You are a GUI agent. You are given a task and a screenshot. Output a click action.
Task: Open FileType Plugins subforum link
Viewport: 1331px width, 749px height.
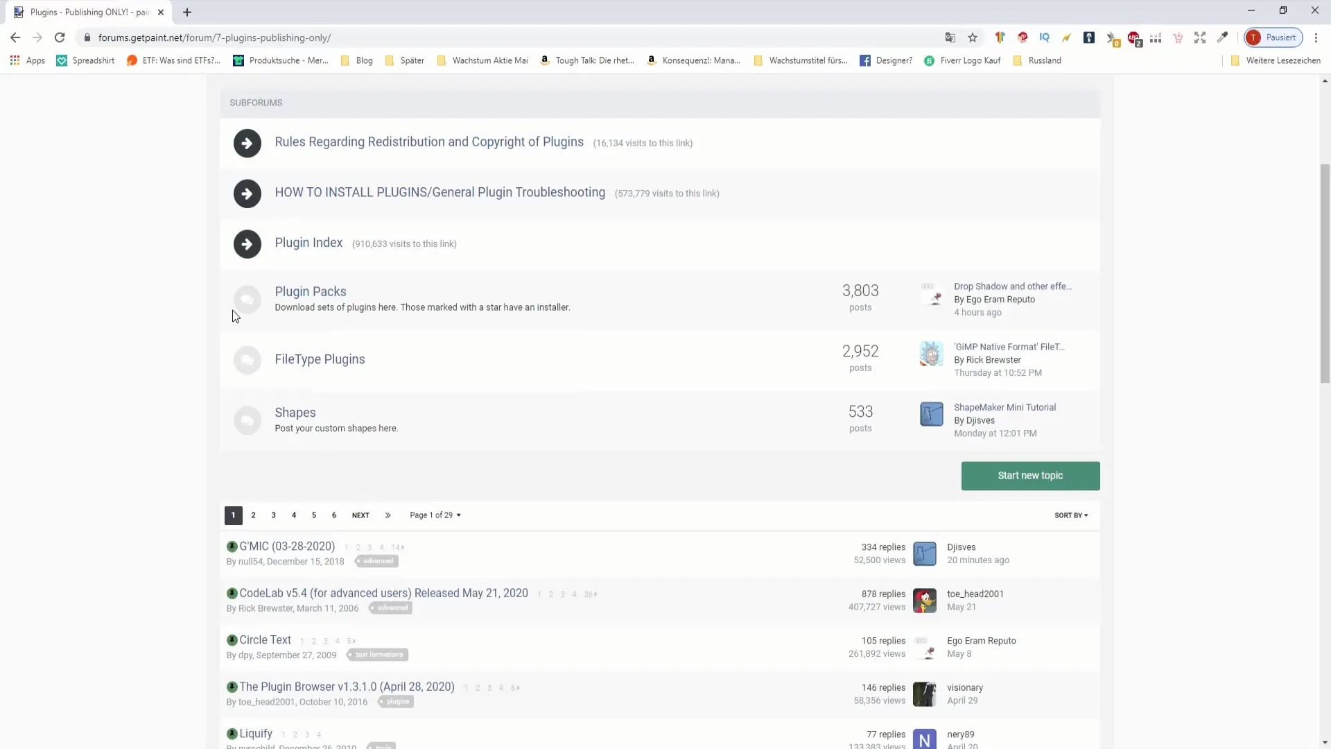[320, 359]
